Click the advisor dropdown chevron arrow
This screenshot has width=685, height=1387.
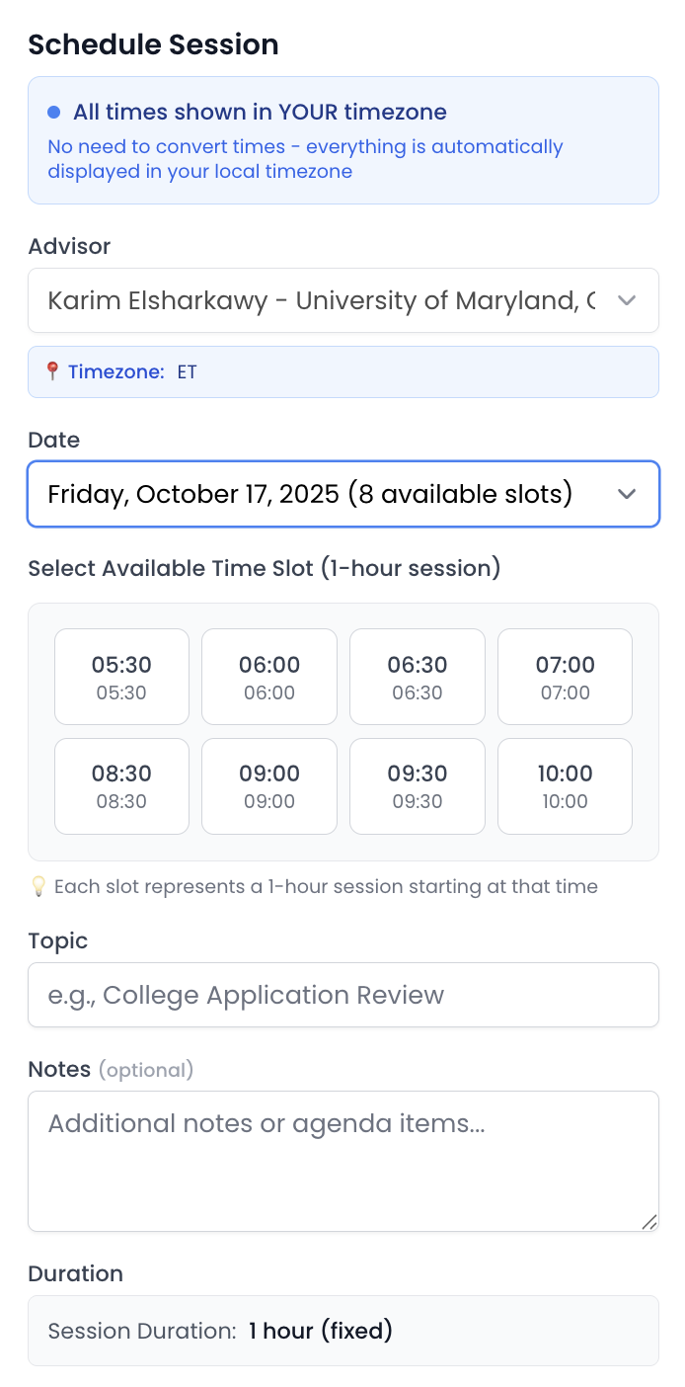pos(627,300)
